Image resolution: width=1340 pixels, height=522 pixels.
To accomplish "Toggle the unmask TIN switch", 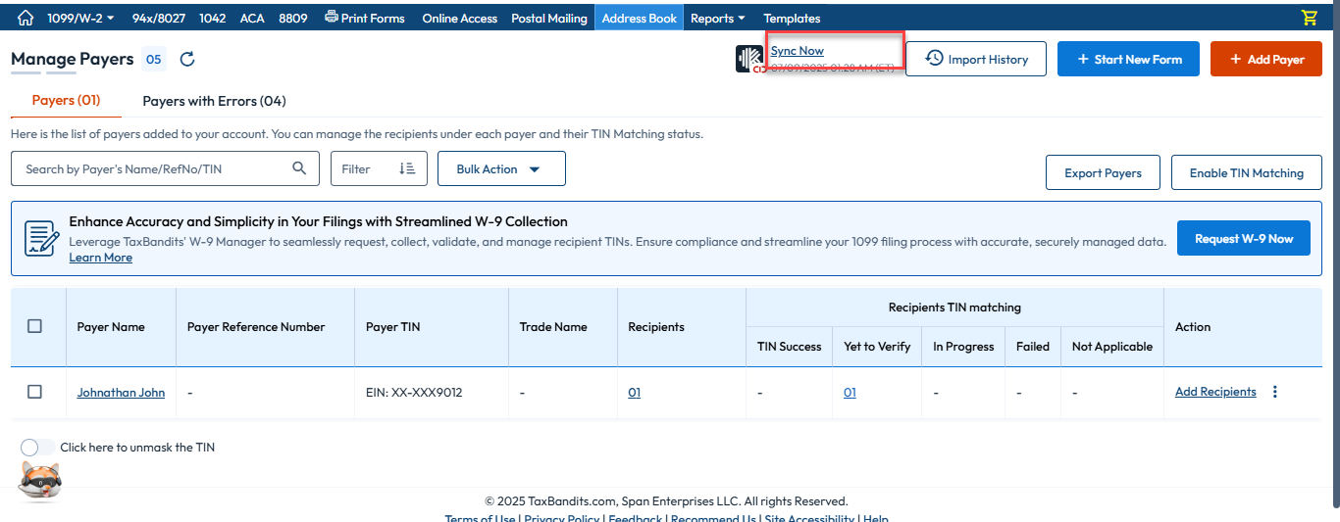I will pos(38,448).
